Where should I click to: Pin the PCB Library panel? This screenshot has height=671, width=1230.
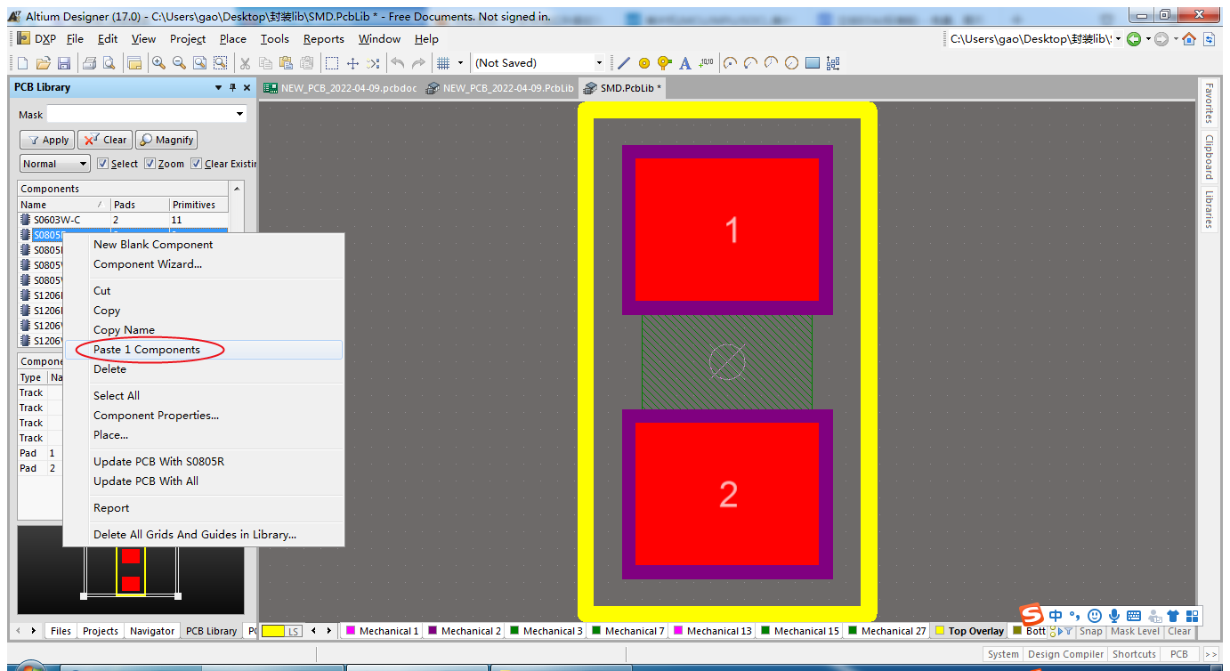233,87
